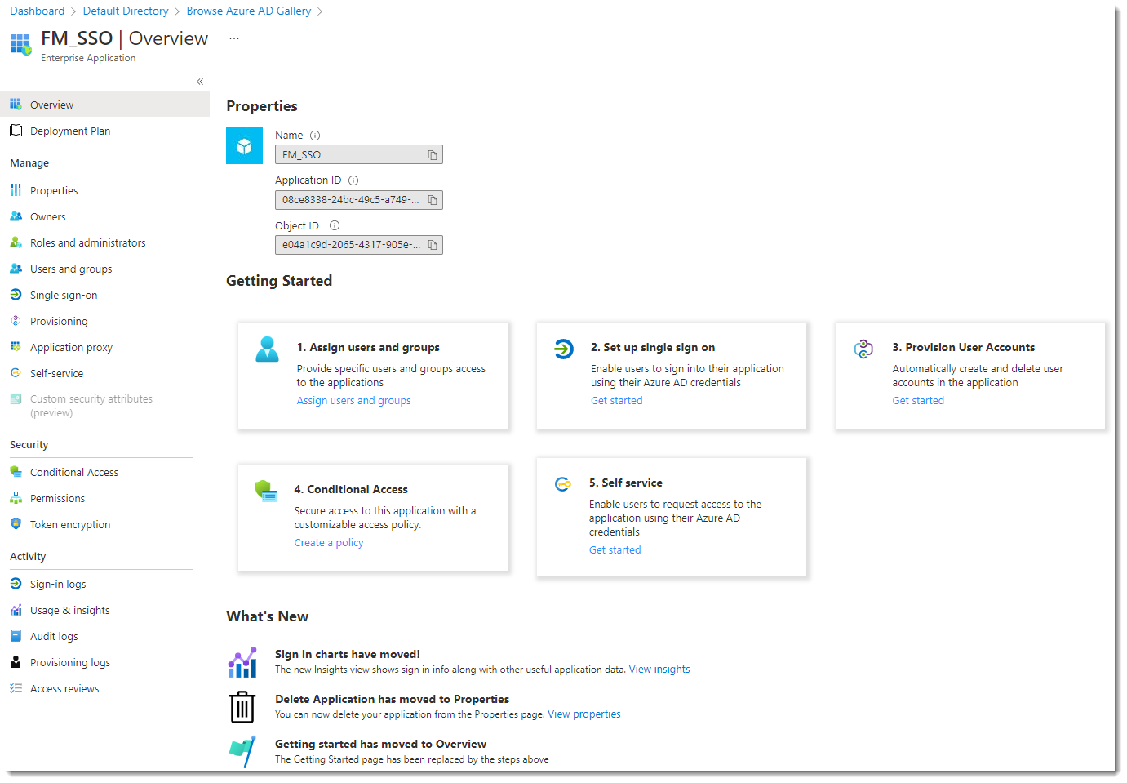Navigate to Default Directory breadcrumb
1127x783 pixels.
[x=126, y=11]
